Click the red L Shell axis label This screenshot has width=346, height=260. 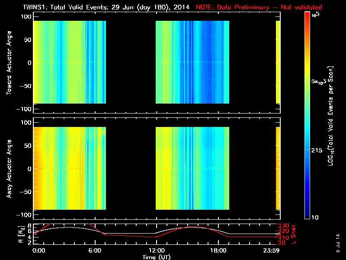pyautogui.click(x=293, y=234)
